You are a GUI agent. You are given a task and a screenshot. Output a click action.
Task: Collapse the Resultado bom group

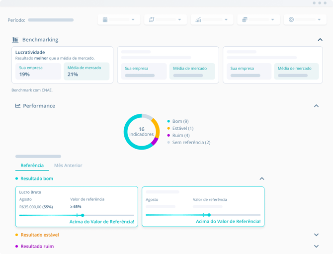pos(262,178)
